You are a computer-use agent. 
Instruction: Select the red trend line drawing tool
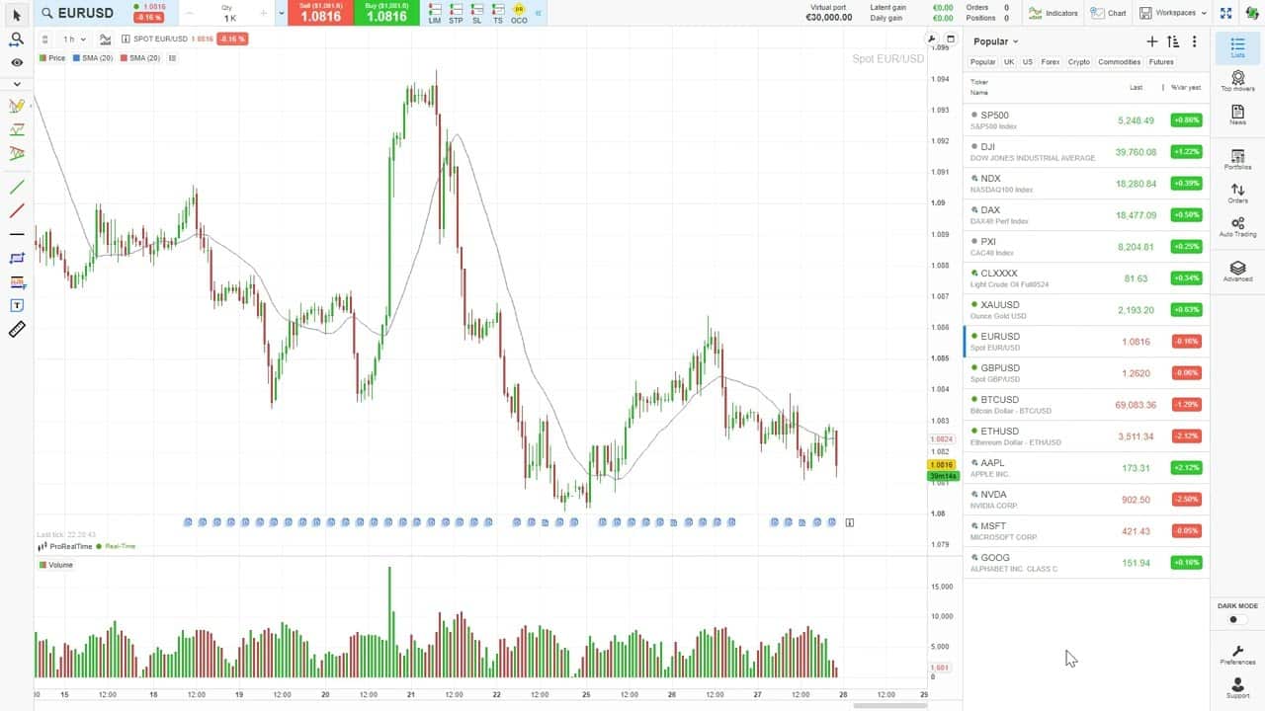17,210
